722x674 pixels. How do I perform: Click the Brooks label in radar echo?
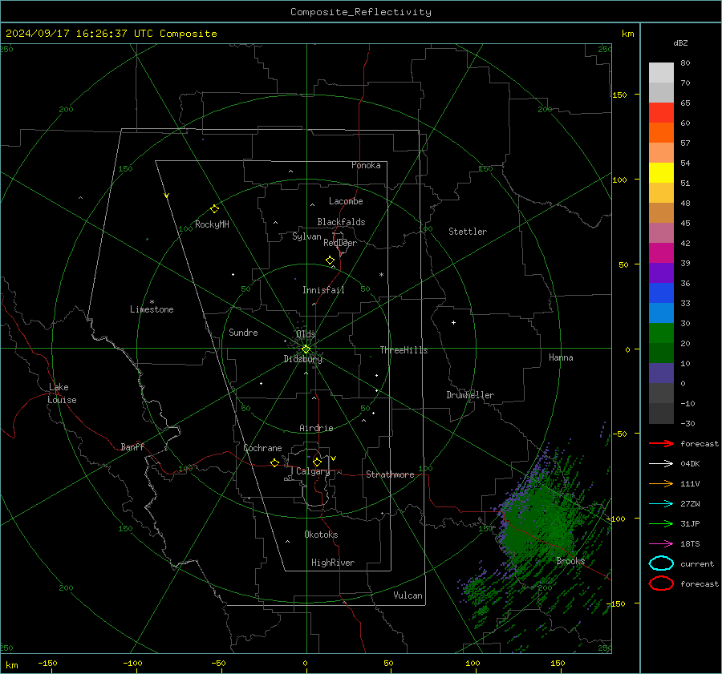click(x=570, y=561)
